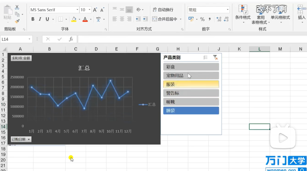Toggle Bold formatting
This screenshot has height=171, width=307.
[x=33, y=19]
